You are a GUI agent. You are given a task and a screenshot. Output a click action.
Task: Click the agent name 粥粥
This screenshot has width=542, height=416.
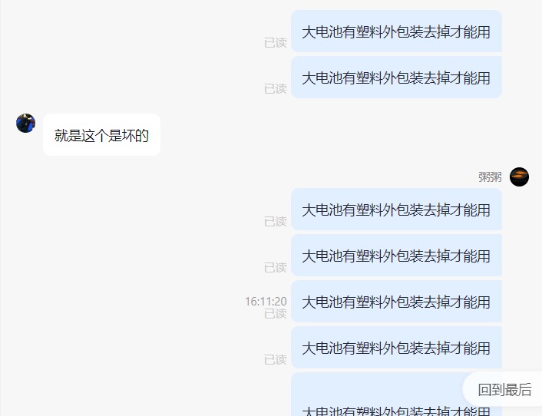pyautogui.click(x=490, y=177)
